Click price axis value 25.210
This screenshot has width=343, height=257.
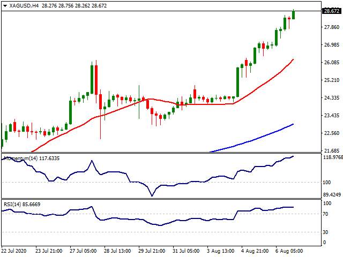332,80
